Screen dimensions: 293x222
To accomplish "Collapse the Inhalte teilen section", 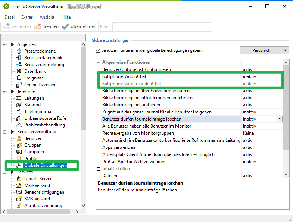I will [99, 169].
